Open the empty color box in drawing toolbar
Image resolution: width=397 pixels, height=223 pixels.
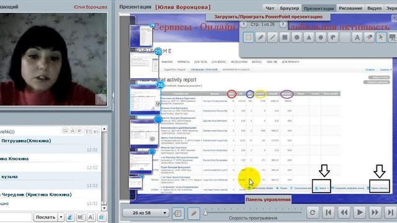coord(345,37)
